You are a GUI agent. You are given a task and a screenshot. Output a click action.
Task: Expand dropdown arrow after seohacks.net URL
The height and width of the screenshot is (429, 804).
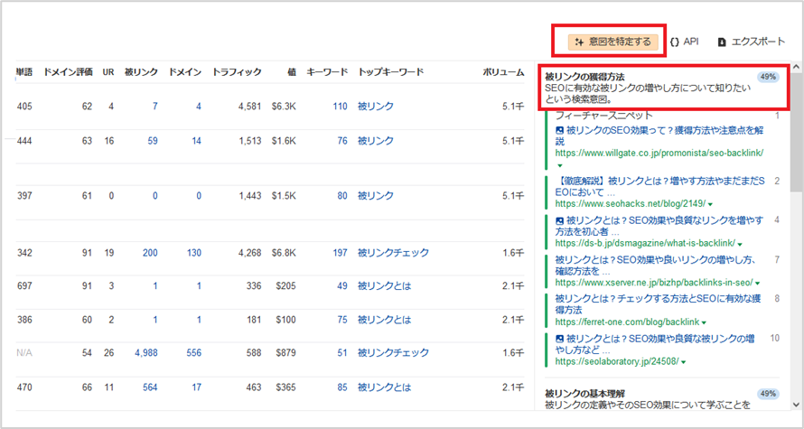[x=711, y=204]
